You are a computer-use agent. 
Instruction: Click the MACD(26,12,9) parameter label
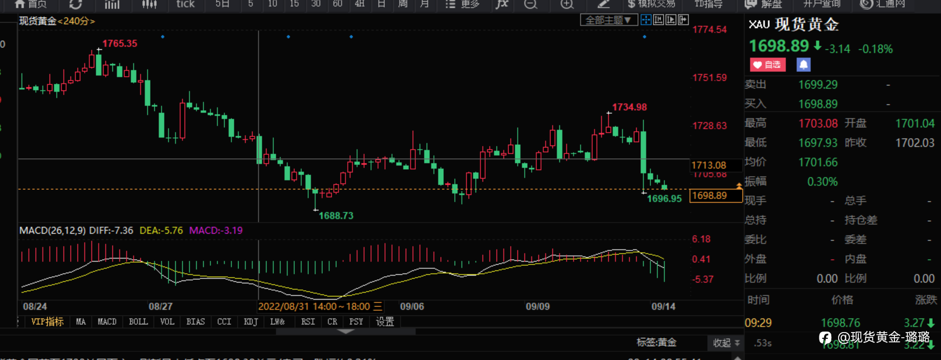coord(52,231)
